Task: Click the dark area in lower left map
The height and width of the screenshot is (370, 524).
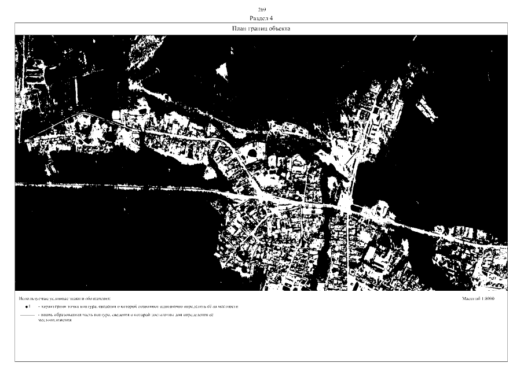Action: coord(104,243)
